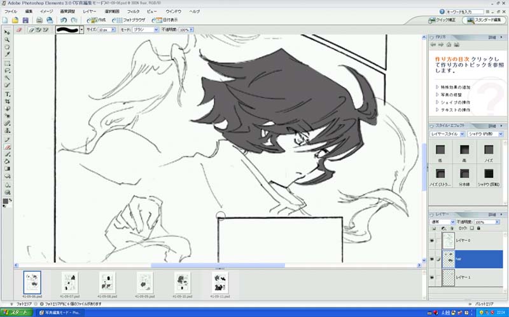
Task: Open the ファイル menu
Action: (10, 11)
